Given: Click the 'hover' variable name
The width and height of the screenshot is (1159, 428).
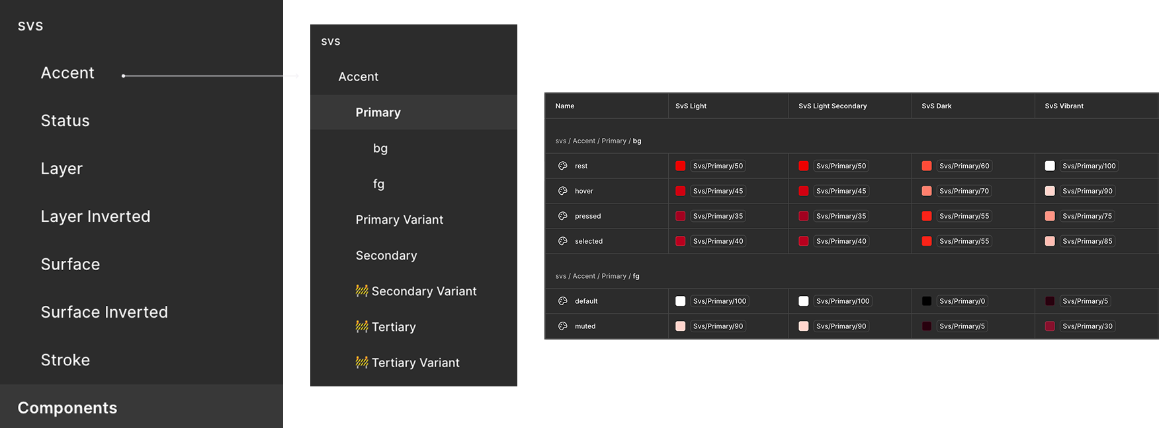Looking at the screenshot, I should tap(584, 191).
